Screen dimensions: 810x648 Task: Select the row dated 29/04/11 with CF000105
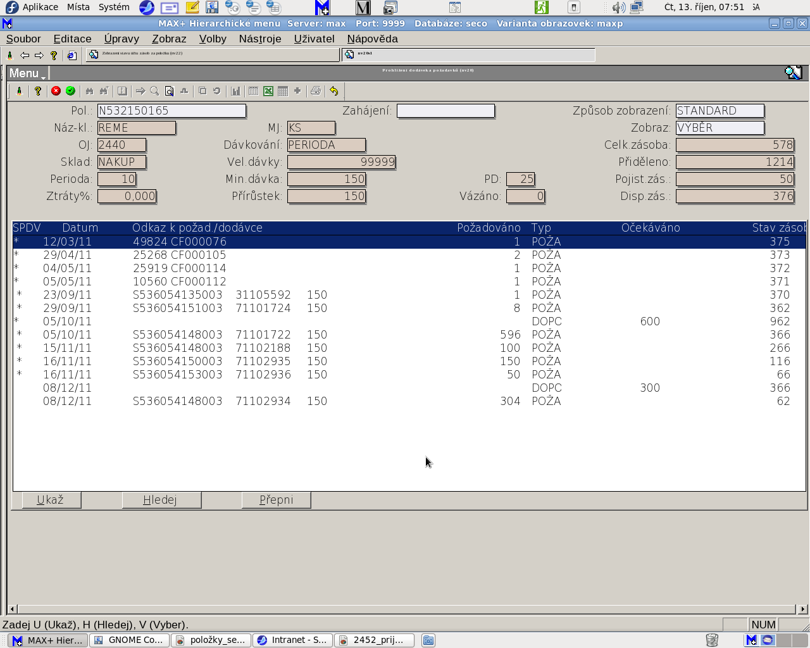[x=409, y=255]
